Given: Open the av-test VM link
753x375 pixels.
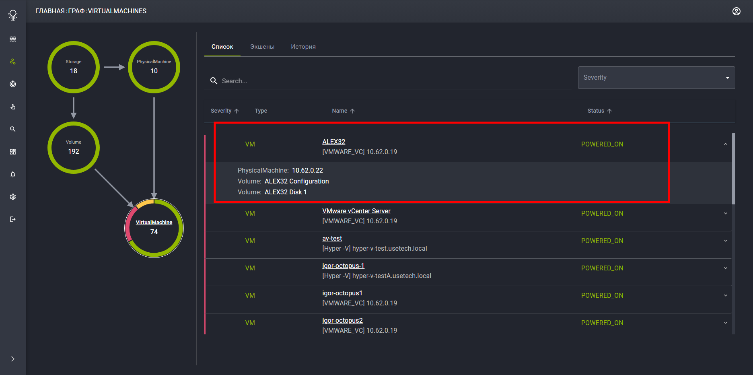Looking at the screenshot, I should point(332,238).
